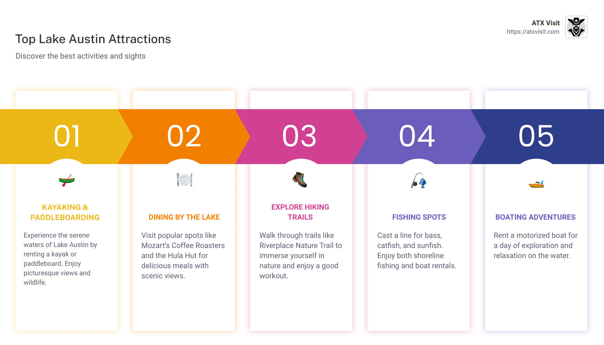Select the pink 03 arrow step
Viewport: 604px width, 345px height.
[300, 136]
